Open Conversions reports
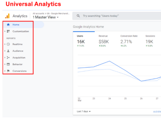The width and height of the screenshot is (161, 119). 20,71
